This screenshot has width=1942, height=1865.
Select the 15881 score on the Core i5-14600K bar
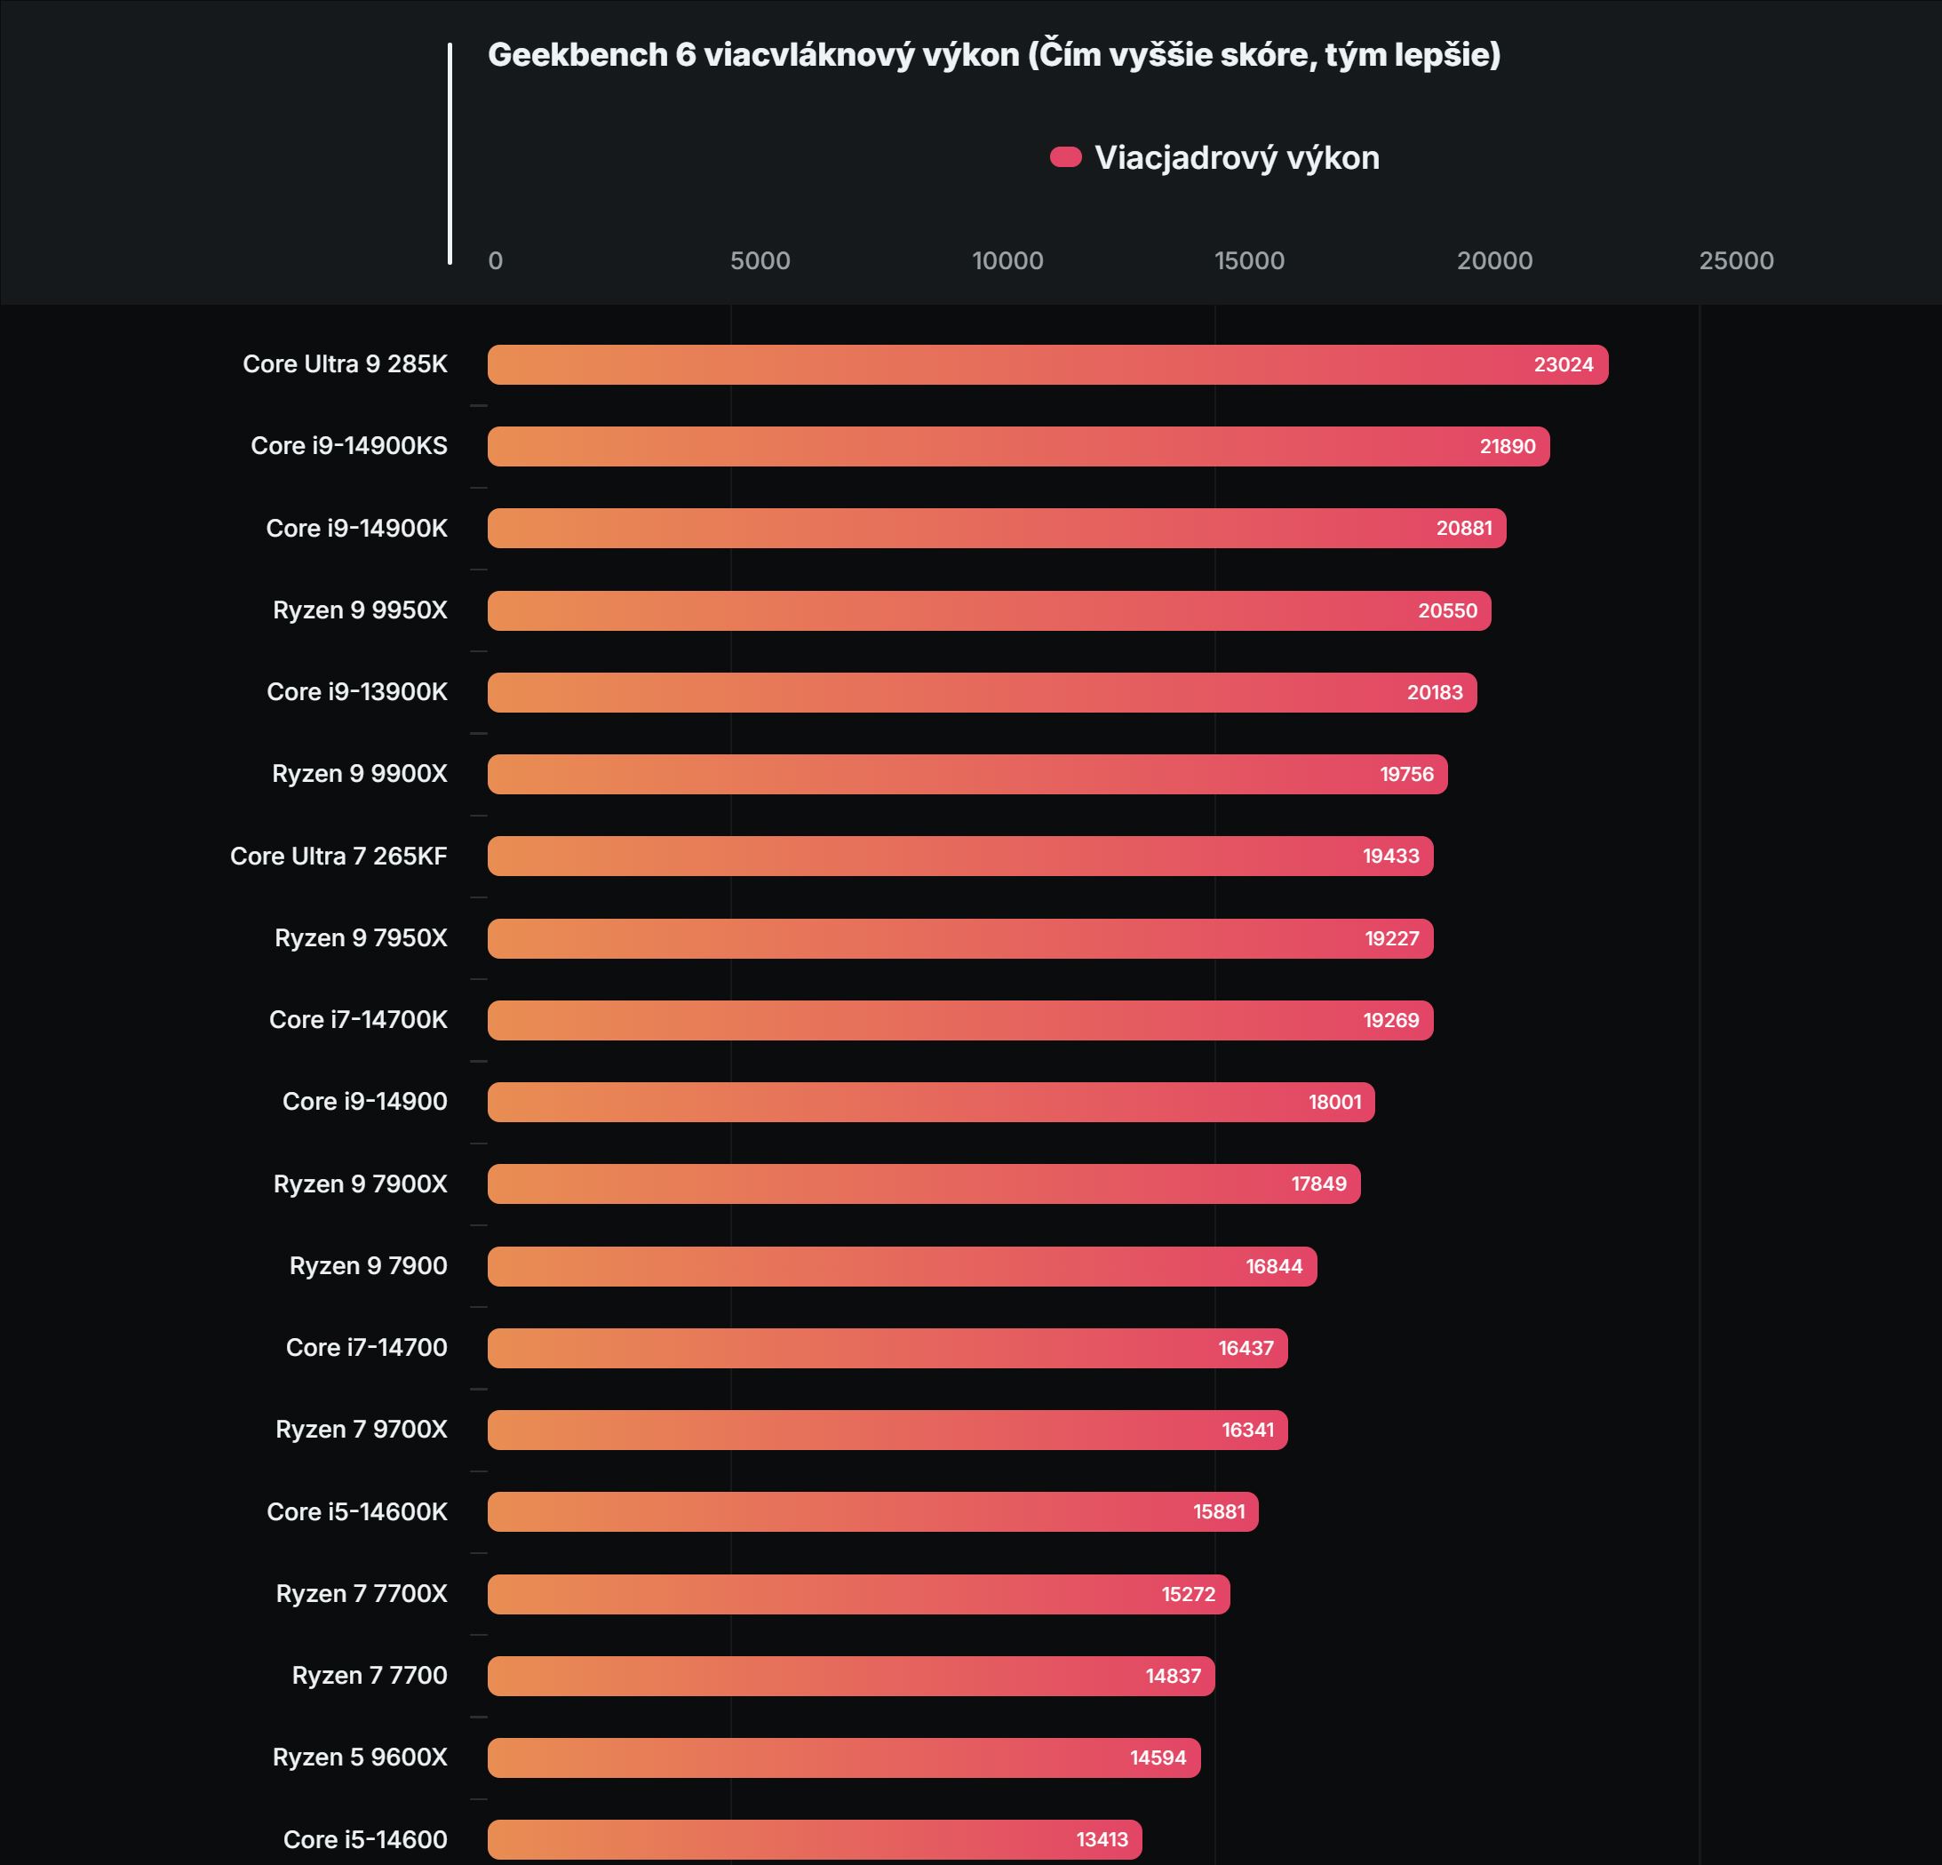pyautogui.click(x=1219, y=1512)
